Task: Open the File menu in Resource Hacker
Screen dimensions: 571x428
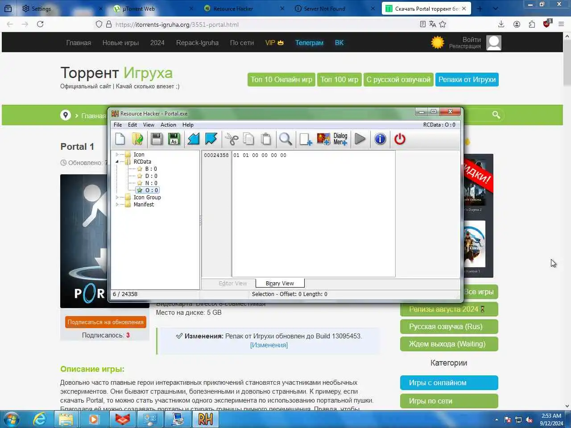Action: [x=118, y=125]
